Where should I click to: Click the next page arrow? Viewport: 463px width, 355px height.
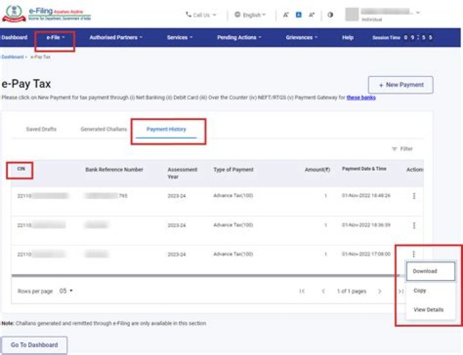[379, 291]
